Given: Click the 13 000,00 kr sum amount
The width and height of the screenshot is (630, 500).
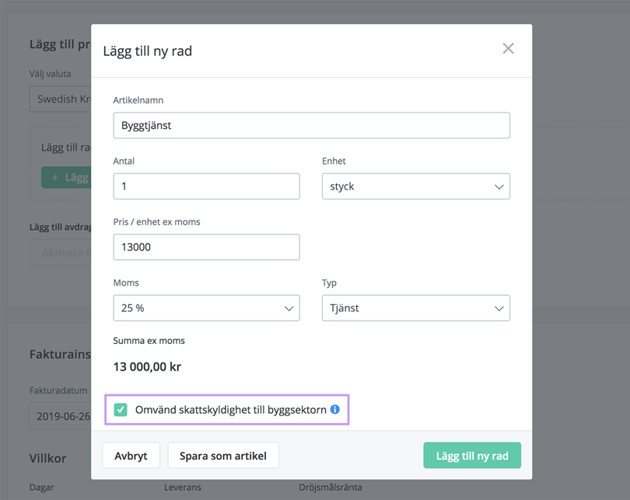Looking at the screenshot, I should [x=147, y=366].
